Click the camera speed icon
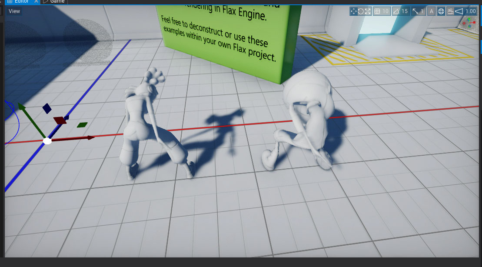482x267 pixels. coord(459,11)
